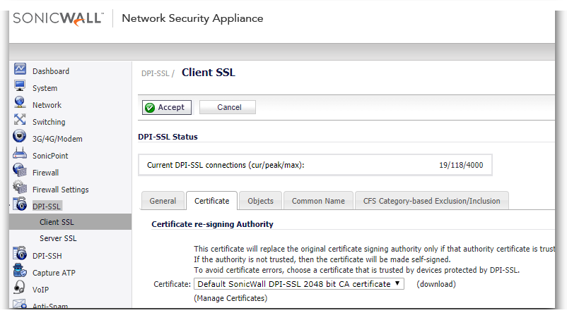Click the 3G/4G/Modem icon

click(x=20, y=136)
